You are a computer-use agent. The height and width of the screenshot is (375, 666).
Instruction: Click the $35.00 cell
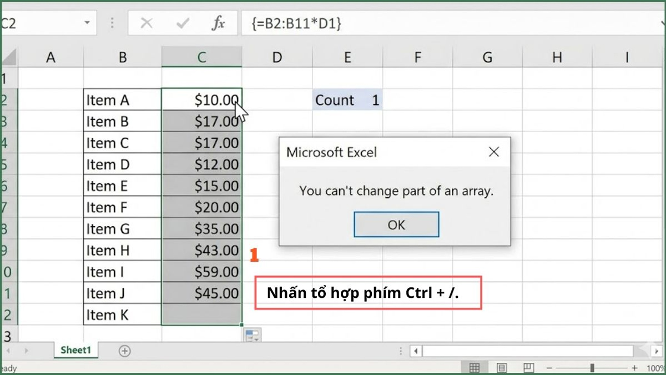coord(202,229)
